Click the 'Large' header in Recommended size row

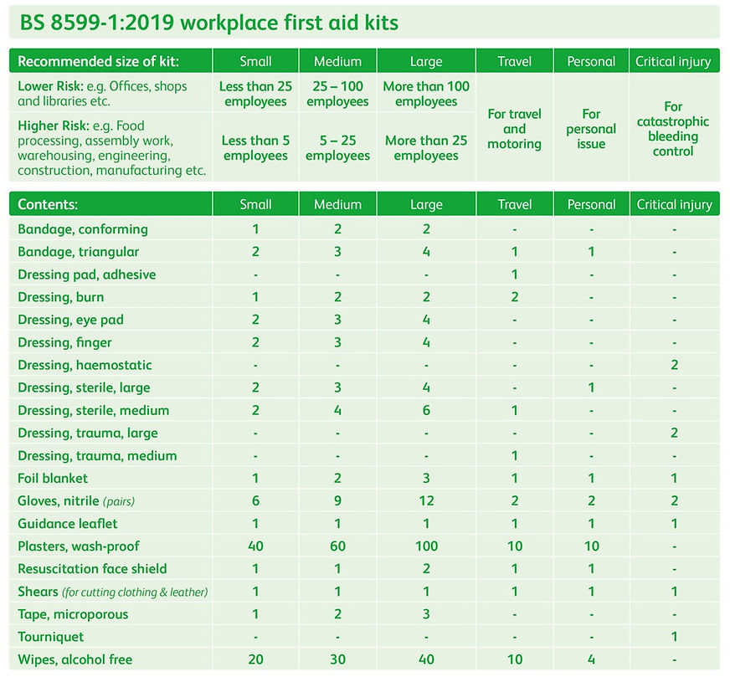(x=426, y=62)
